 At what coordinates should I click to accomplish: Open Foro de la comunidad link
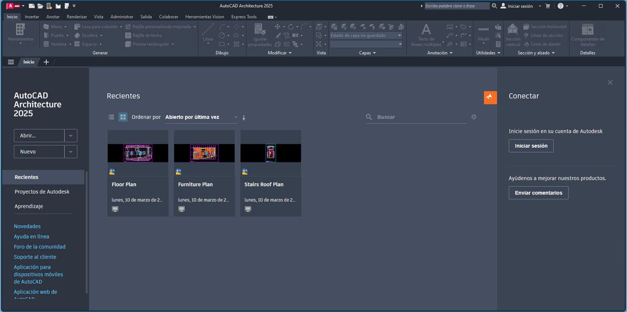[x=40, y=247]
